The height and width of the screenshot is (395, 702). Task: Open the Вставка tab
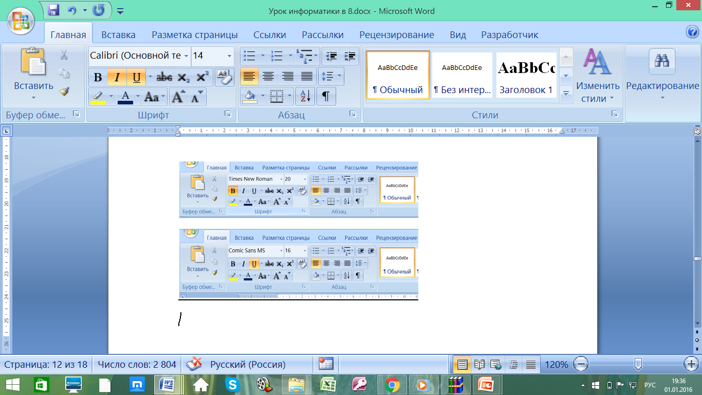tap(118, 35)
